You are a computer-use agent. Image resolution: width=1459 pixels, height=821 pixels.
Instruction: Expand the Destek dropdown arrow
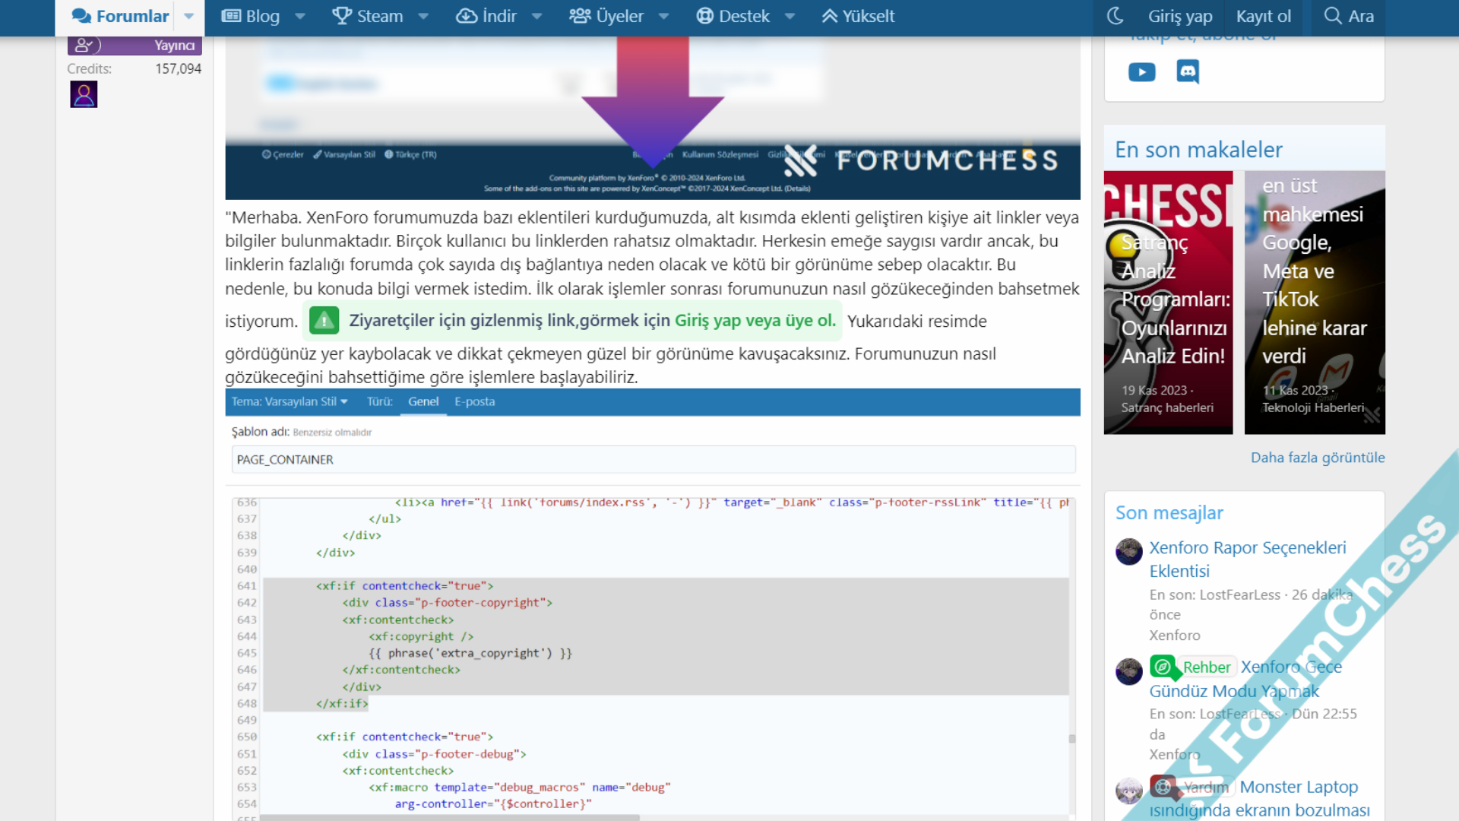[x=790, y=16]
